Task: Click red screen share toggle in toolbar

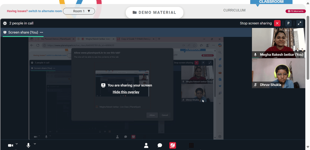Action: coord(173,146)
